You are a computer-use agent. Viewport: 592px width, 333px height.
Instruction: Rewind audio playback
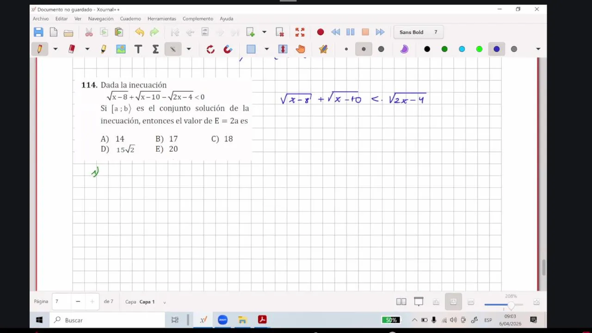335,32
